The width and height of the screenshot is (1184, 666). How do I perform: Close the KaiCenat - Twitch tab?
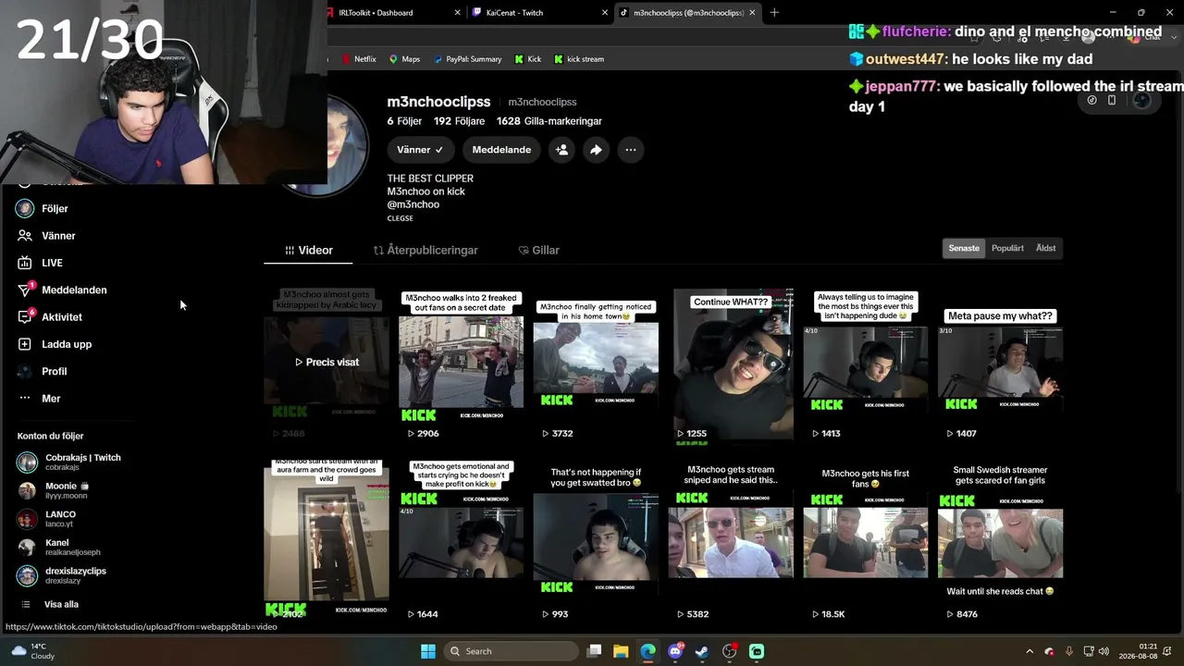(x=605, y=13)
